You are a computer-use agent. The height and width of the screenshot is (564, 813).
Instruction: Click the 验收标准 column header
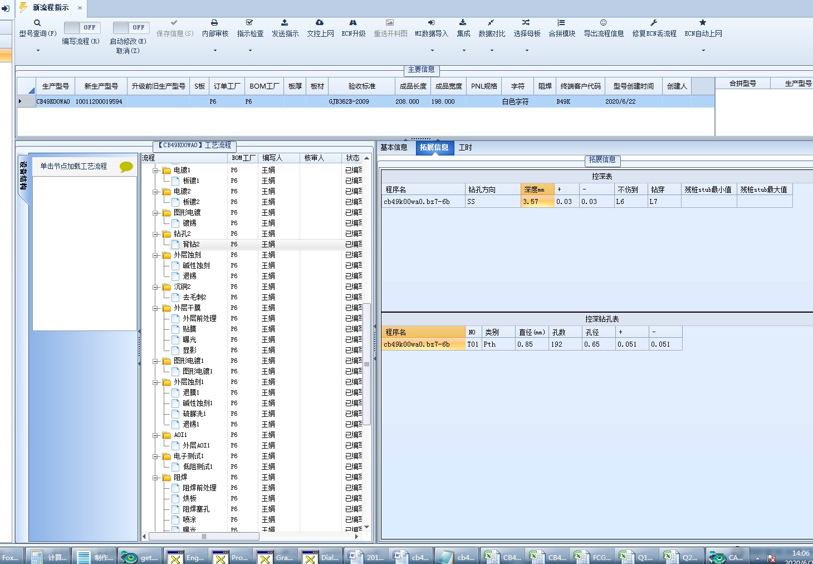[362, 86]
